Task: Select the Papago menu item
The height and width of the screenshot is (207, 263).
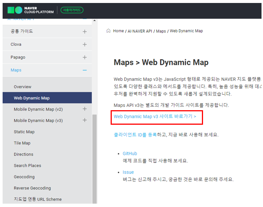Action: point(47,57)
